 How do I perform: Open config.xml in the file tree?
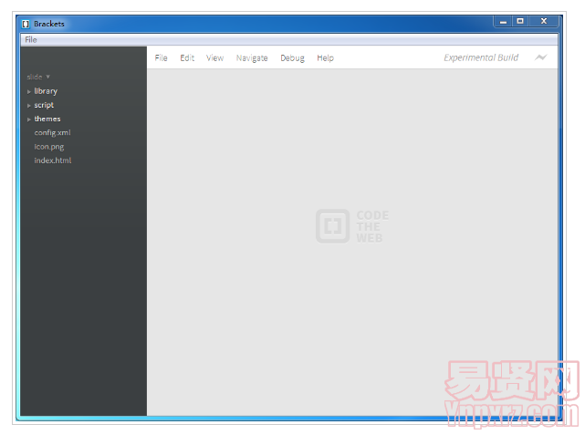(52, 133)
